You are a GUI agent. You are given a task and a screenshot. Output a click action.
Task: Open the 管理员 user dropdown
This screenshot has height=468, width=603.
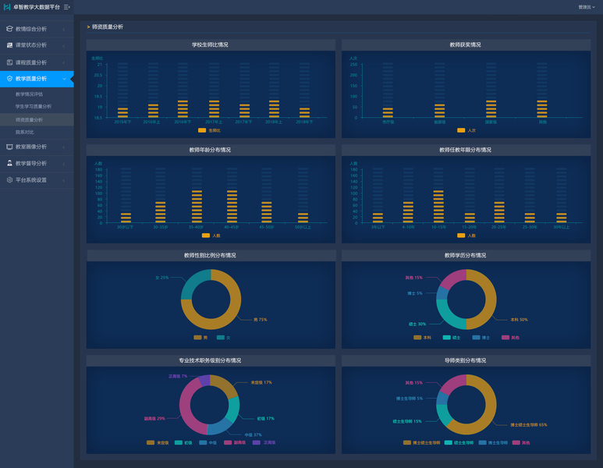(x=587, y=7)
